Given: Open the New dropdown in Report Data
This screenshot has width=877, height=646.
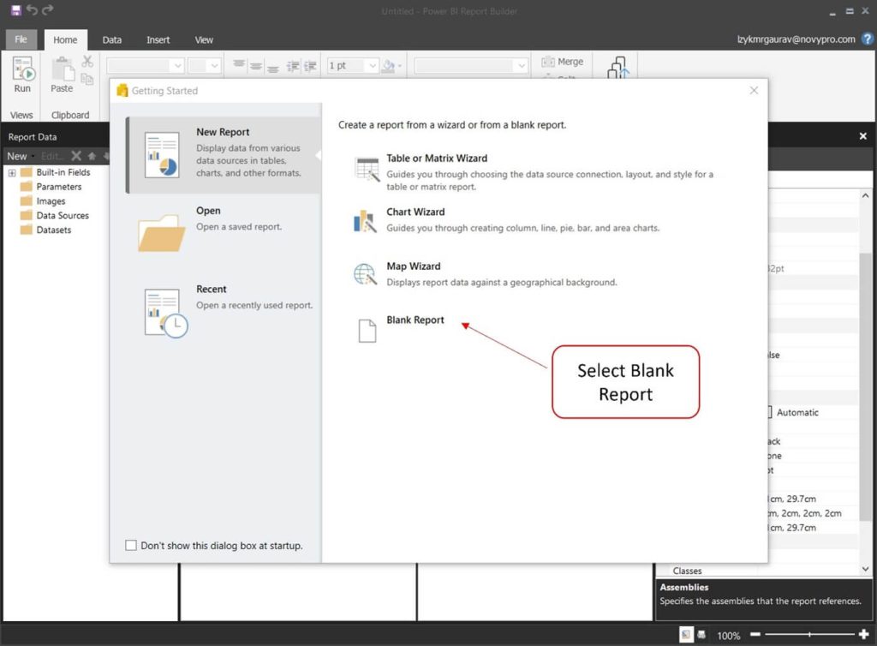Looking at the screenshot, I should coord(20,156).
